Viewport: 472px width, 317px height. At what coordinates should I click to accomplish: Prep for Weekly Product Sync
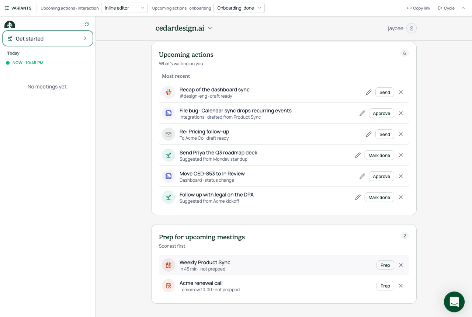coord(385,265)
